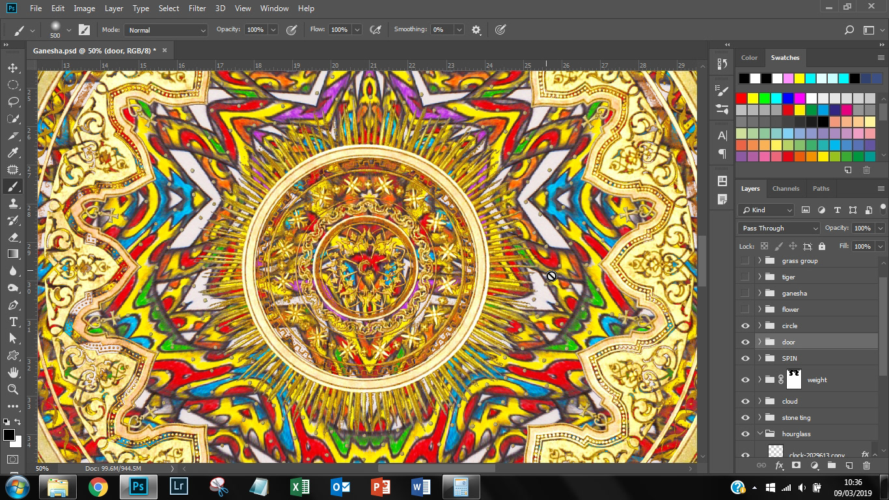
Task: Select the Horizontal Type tool
Action: 12,322
